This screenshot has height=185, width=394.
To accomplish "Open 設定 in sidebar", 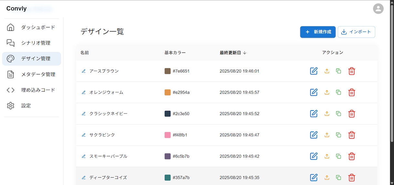I will [x=32, y=105].
